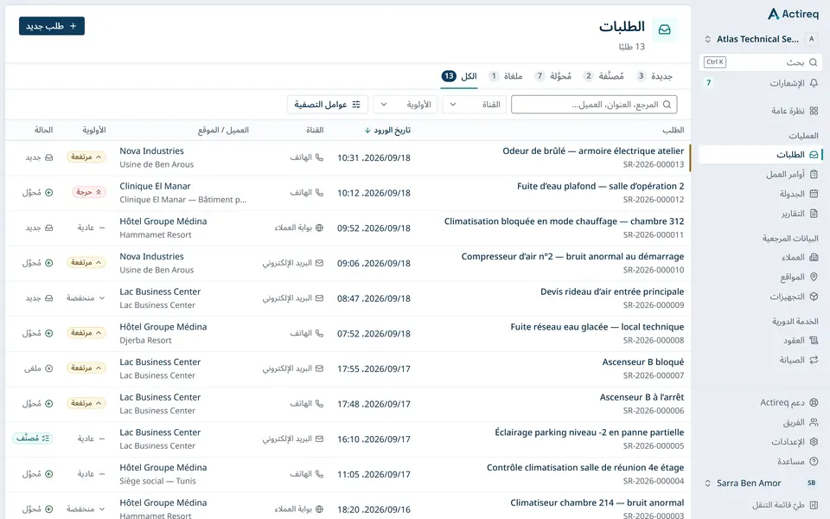The image size is (830, 519).
Task: Switch to the cancelled requests tab (1)
Action: coord(506,76)
